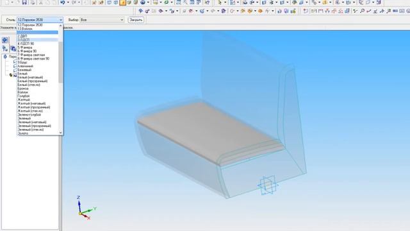Click the Save floppy disk icon
410x231 pixels.
pyautogui.click(x=24, y=3)
